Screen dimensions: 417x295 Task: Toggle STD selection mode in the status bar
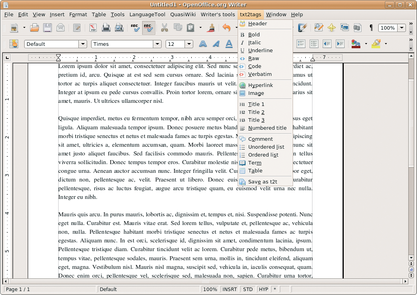tap(248, 289)
